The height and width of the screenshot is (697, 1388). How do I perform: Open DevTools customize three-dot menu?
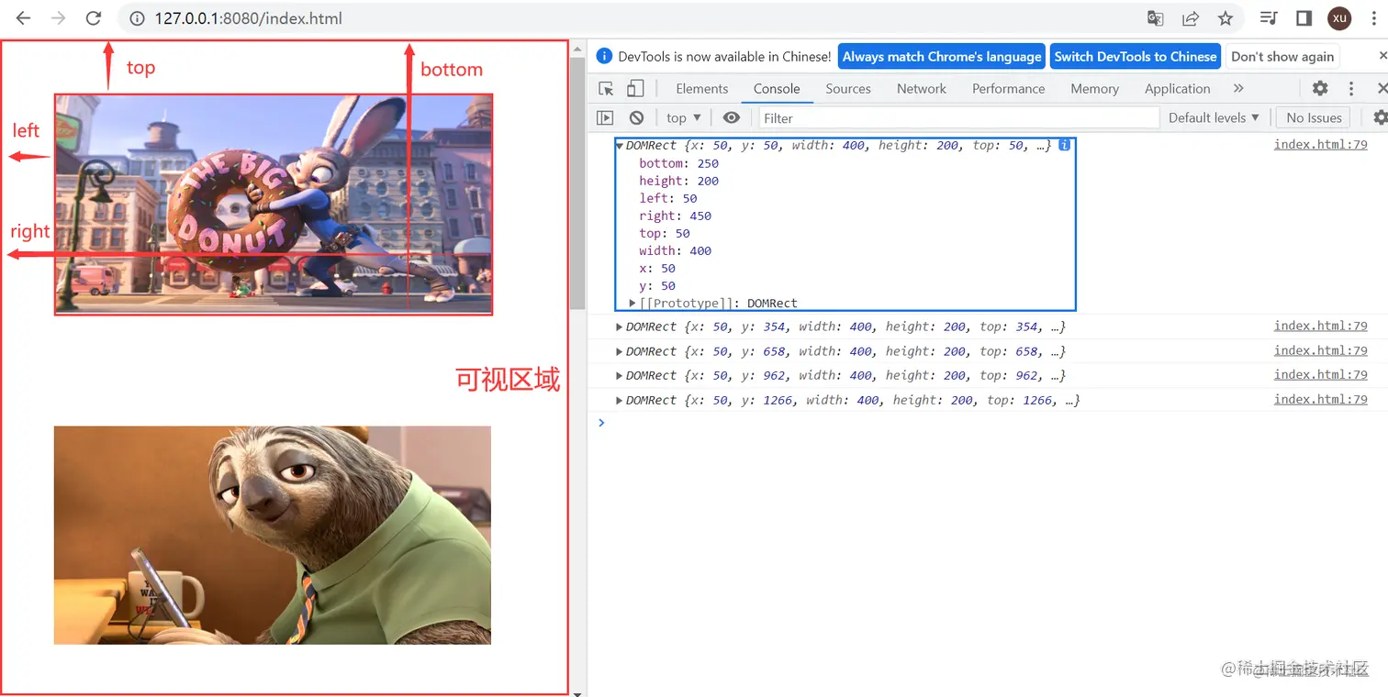click(x=1351, y=89)
